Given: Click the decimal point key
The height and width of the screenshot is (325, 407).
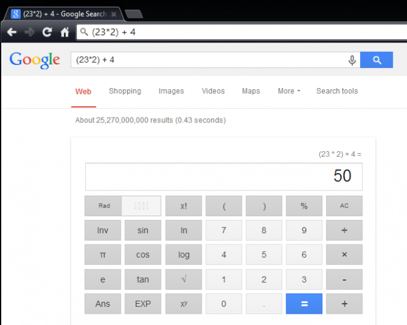Looking at the screenshot, I should point(264,304).
